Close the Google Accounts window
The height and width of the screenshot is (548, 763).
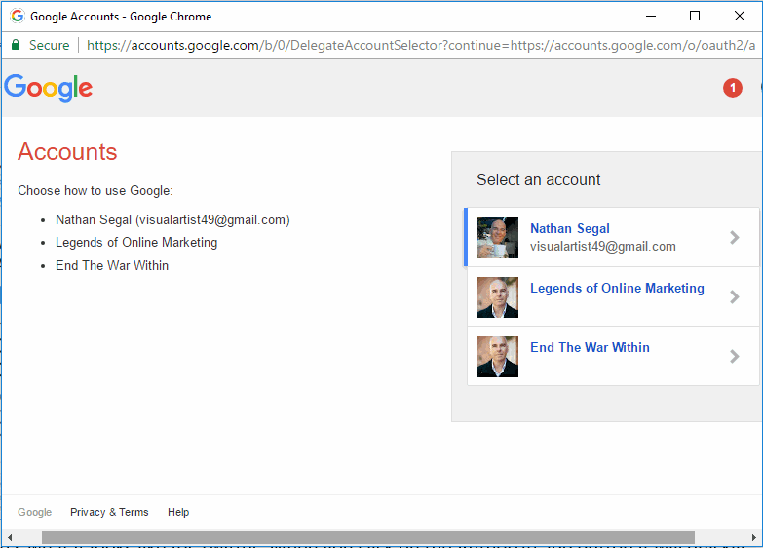tap(740, 16)
